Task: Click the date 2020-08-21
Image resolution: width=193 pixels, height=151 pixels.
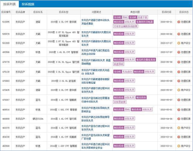Action: [166, 22]
